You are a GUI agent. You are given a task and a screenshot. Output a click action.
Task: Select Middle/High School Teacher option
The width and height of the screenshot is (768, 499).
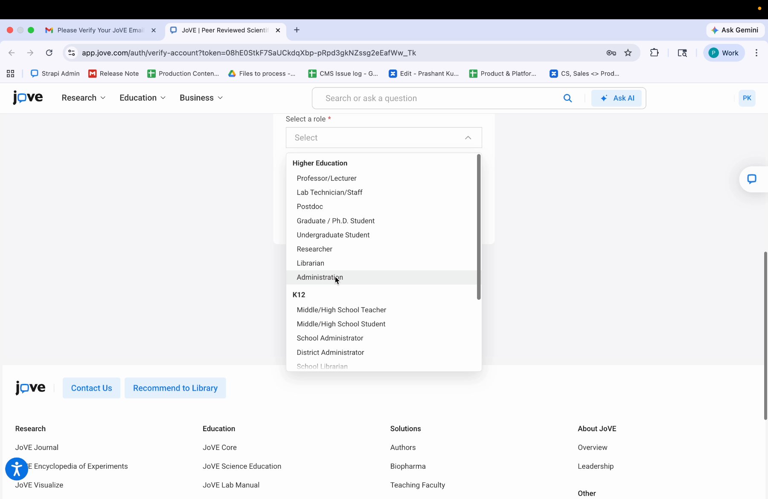point(341,310)
